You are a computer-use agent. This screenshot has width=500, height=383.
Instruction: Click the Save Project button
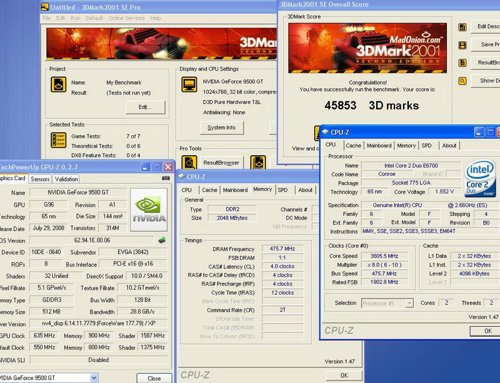click(x=486, y=44)
